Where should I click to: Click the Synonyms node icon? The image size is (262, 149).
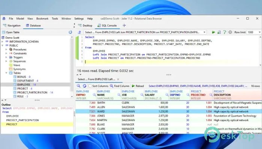[x=11, y=69]
